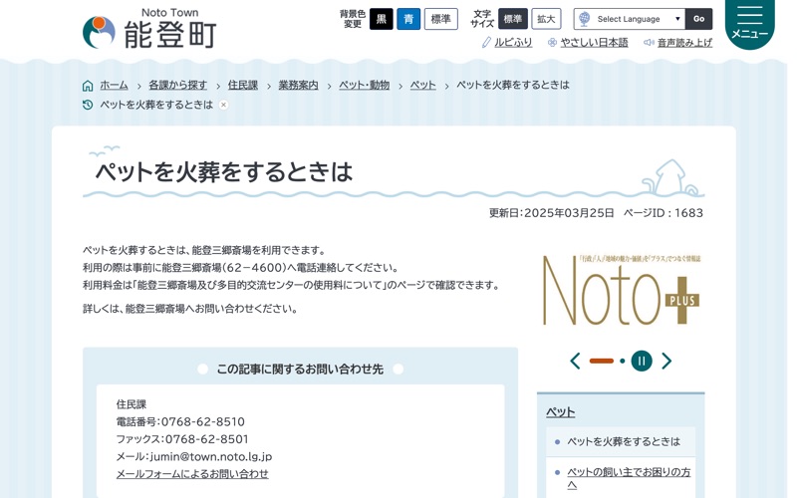Go to ホーム breadcrumb link
The height and width of the screenshot is (498, 797).
114,86
